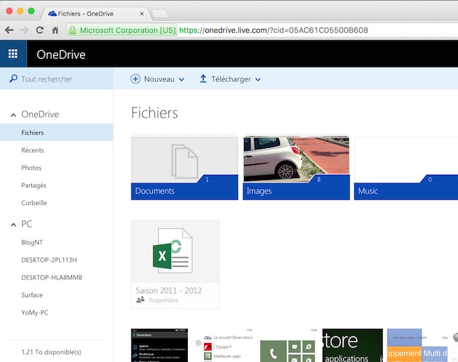This screenshot has width=458, height=362.
Task: Click the search magnifier icon
Action: 13,79
